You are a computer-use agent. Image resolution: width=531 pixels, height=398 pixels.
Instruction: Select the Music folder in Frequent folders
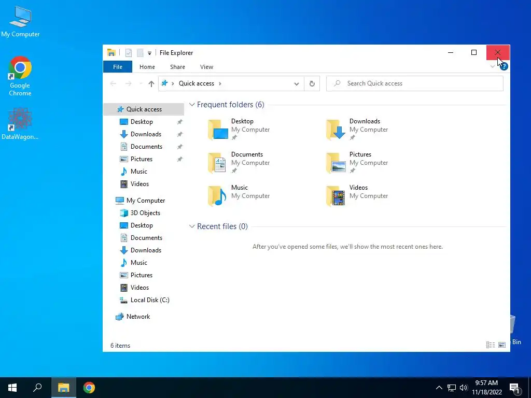point(239,195)
